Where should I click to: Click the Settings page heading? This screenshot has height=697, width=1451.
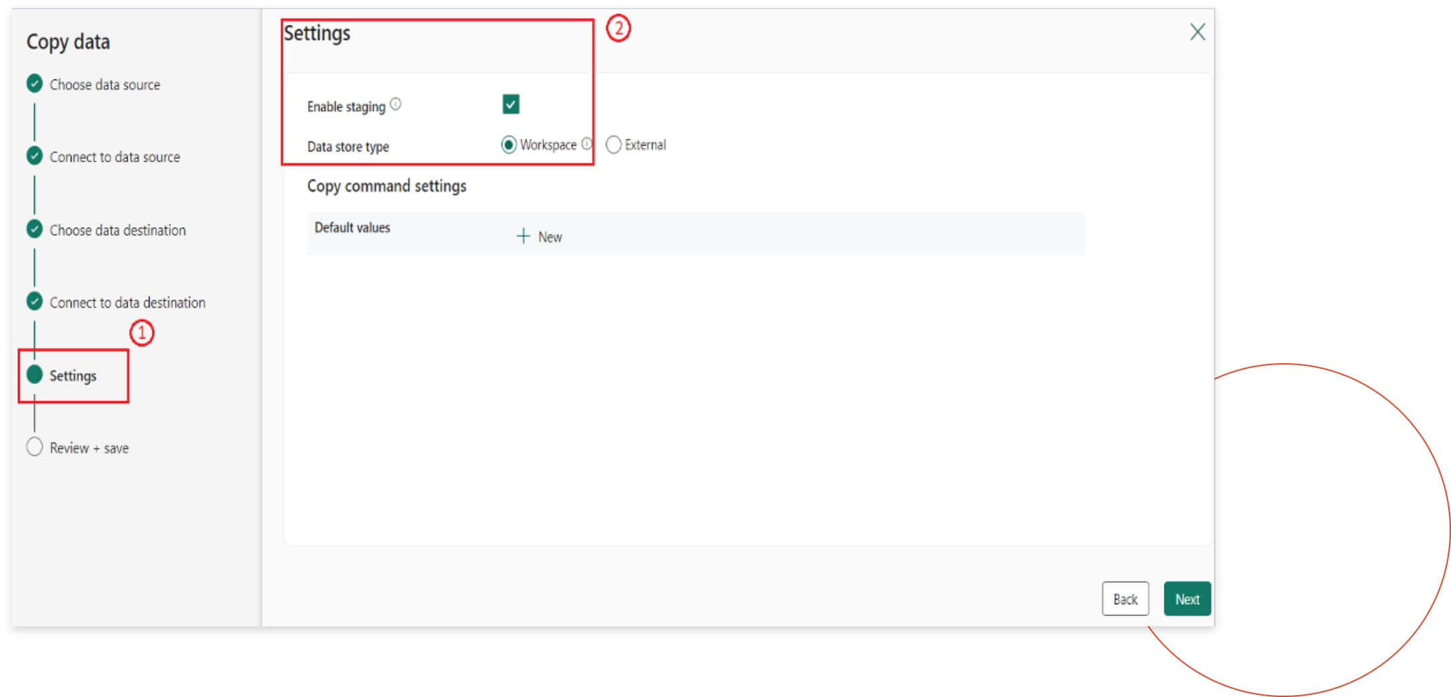click(x=317, y=33)
